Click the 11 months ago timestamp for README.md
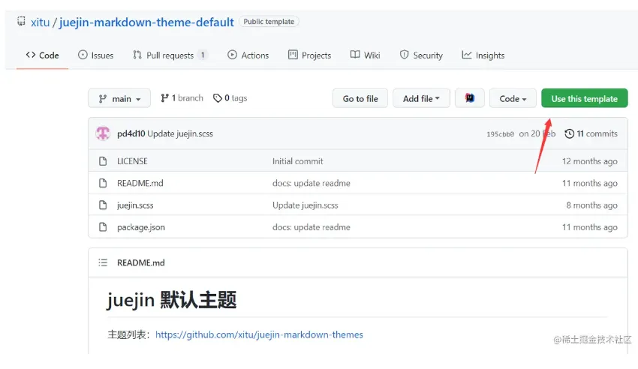 point(589,183)
